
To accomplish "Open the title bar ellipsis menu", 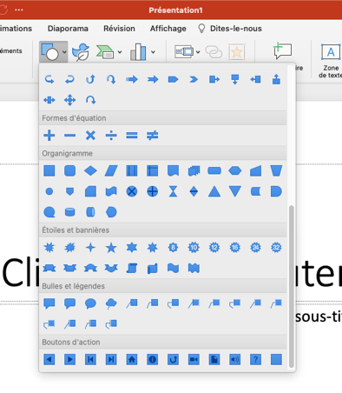I will click(19, 10).
